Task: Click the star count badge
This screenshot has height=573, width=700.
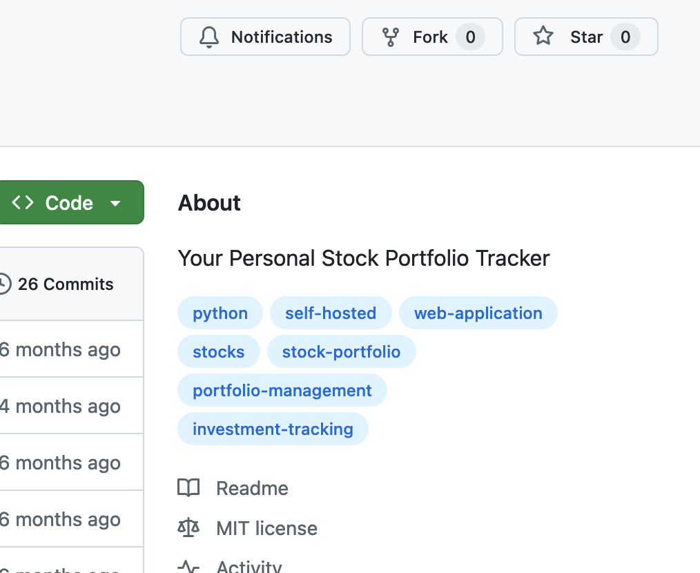Action: (x=625, y=37)
